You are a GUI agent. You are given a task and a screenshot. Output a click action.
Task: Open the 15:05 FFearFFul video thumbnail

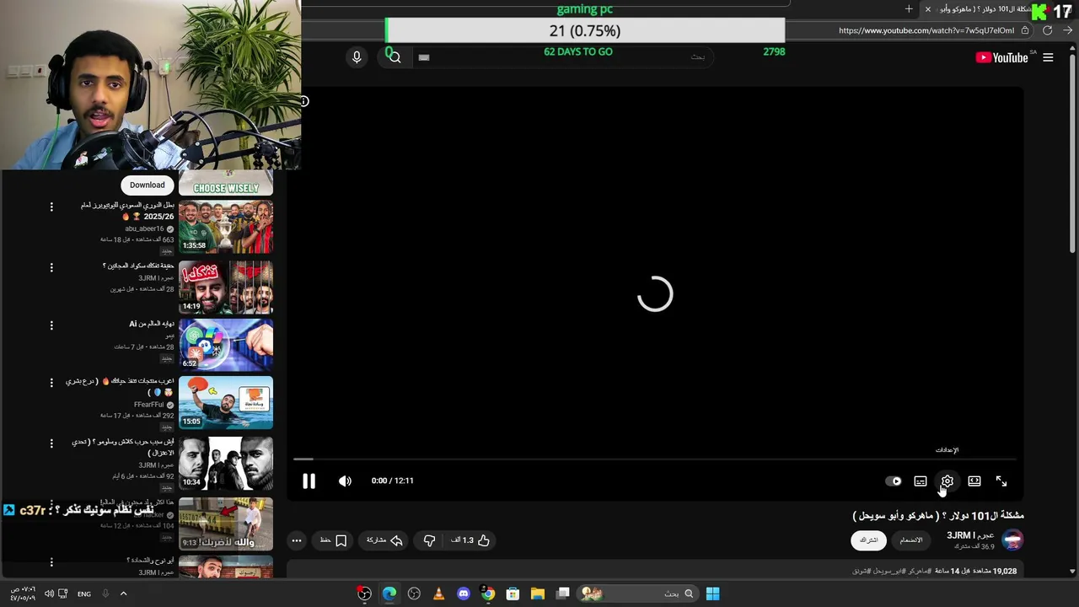coord(226,402)
